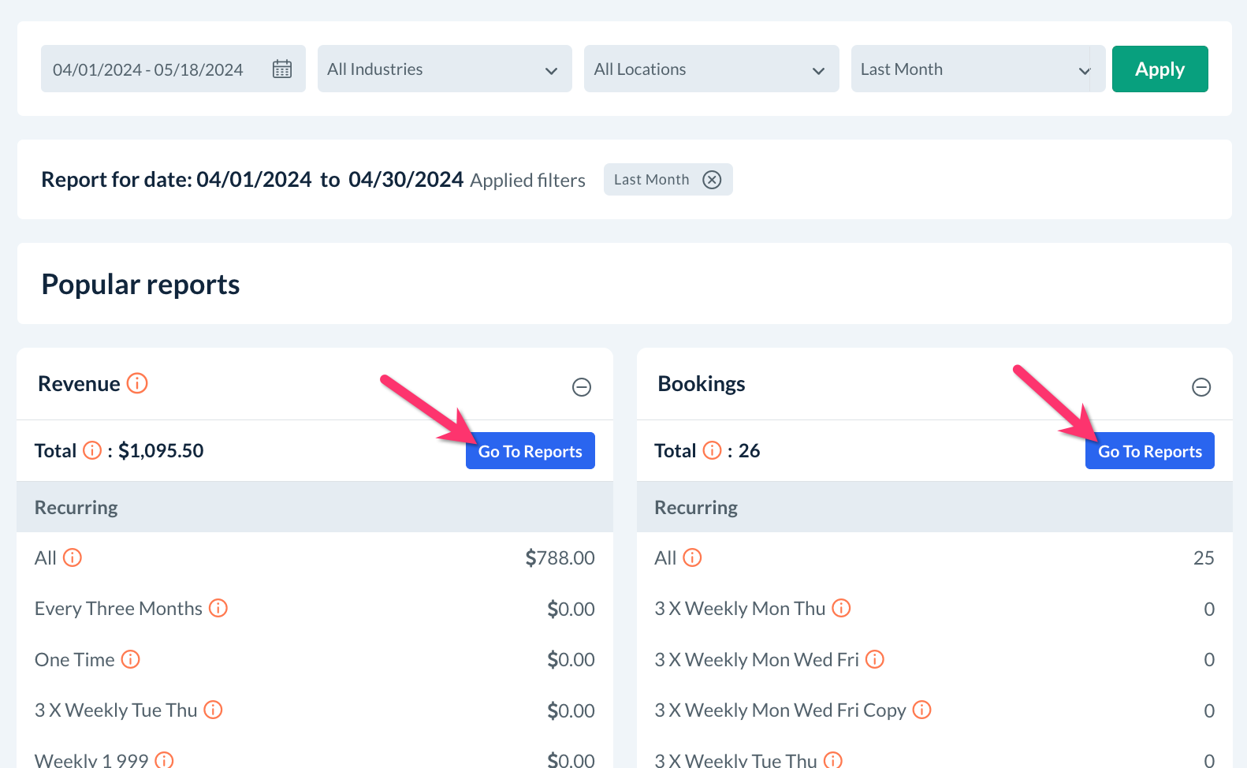
Task: Click info icon beside Bookings Total
Action: tap(712, 450)
